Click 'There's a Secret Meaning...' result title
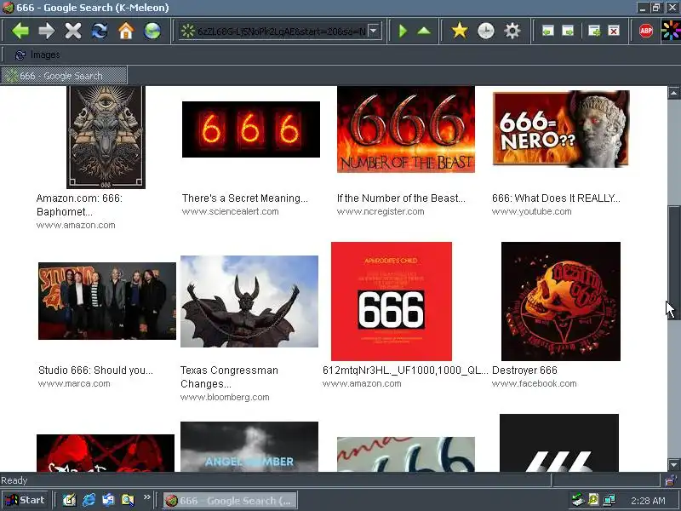This screenshot has width=681, height=511. pos(245,198)
